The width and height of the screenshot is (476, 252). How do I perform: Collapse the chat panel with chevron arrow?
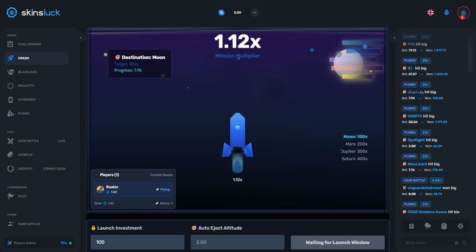point(394,37)
